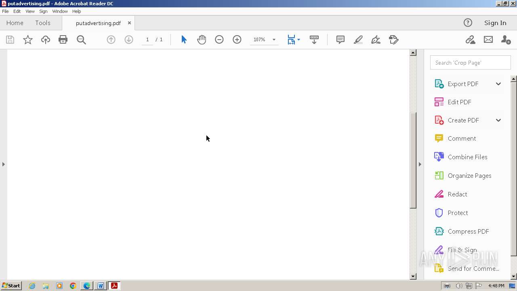Select the Highlight text tool
This screenshot has width=517, height=291.
[x=358, y=40]
